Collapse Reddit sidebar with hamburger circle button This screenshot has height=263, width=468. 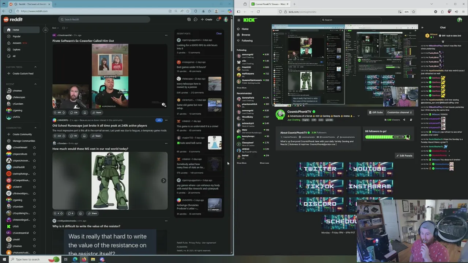[45, 30]
